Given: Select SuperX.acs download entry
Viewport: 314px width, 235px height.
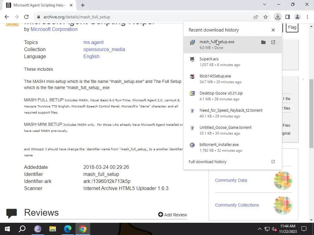Looking at the screenshot, I should coord(233,62).
